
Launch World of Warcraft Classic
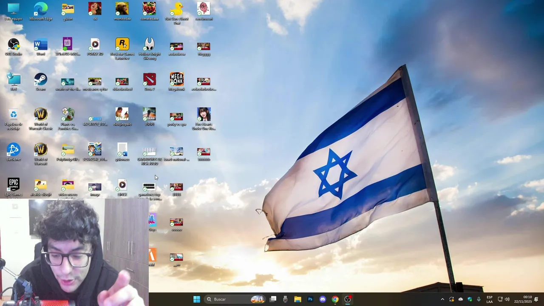pos(41,119)
